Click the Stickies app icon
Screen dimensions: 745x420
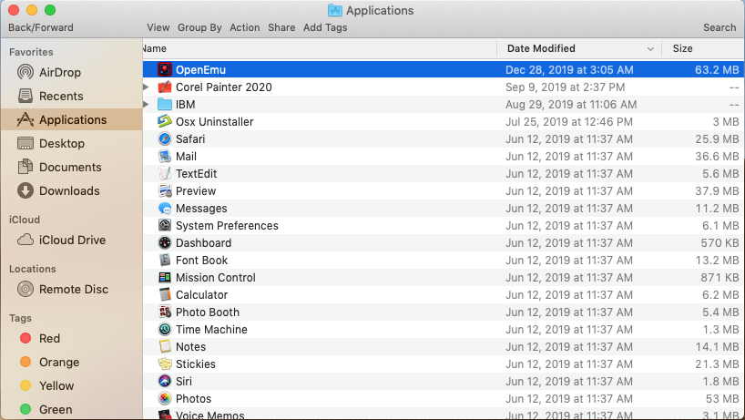pyautogui.click(x=165, y=364)
